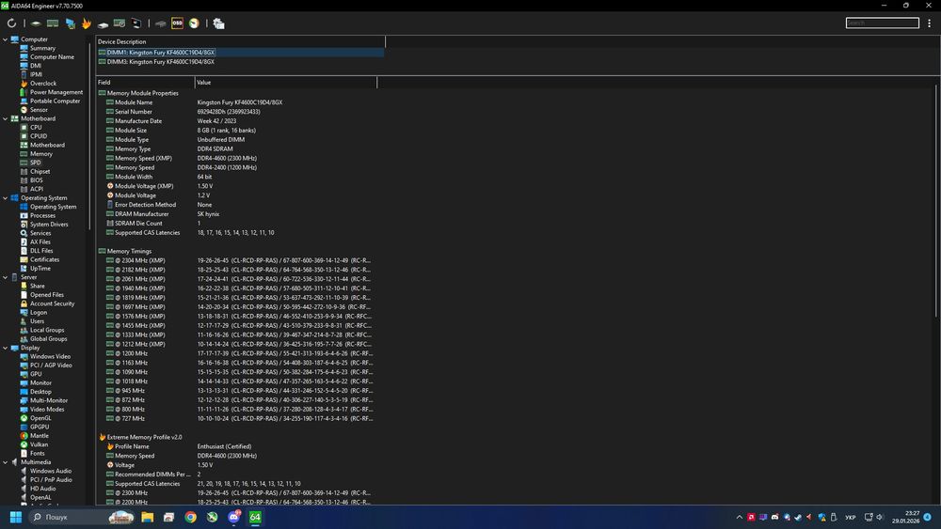
Task: Open HD Audio under Multimedia
Action: pyautogui.click(x=42, y=489)
